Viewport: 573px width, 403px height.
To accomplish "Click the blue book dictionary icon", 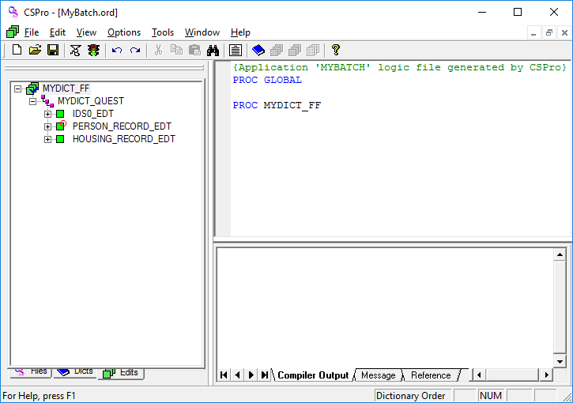I will click(258, 50).
